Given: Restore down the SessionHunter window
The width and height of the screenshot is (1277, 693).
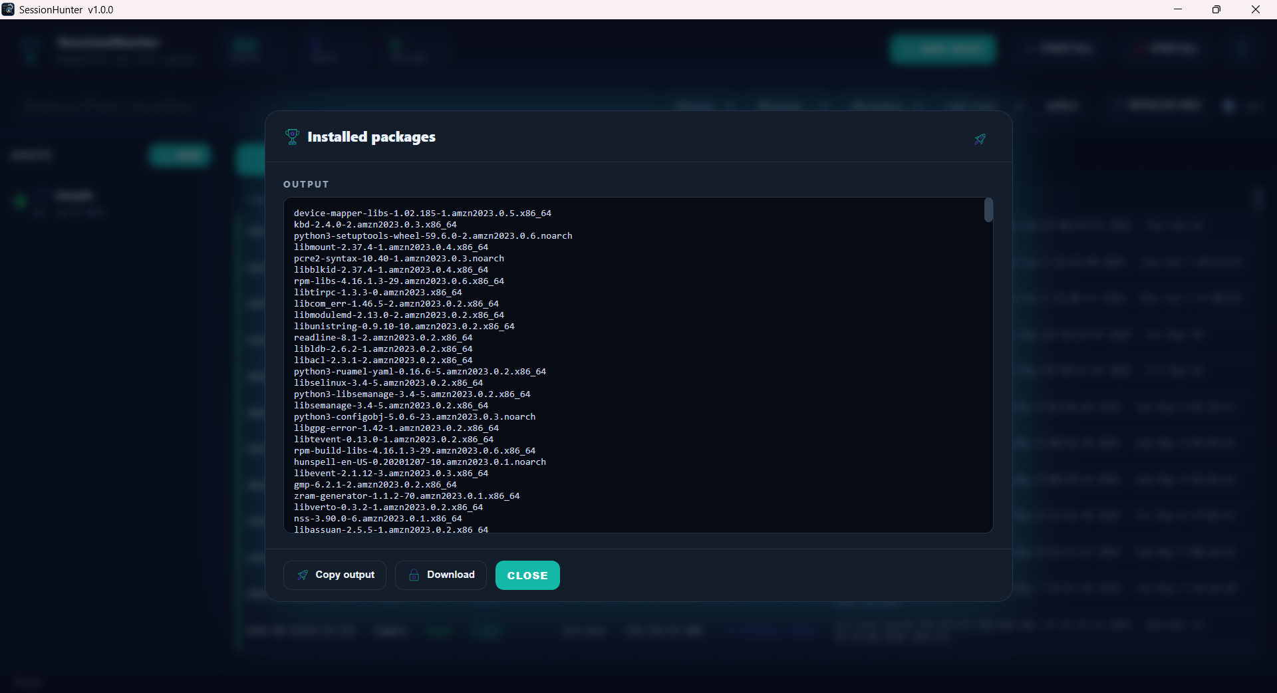Looking at the screenshot, I should 1216,9.
